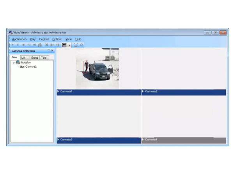This screenshot has width=234, height=175.
Task: Switch to the Tour tab
Action: click(44, 58)
